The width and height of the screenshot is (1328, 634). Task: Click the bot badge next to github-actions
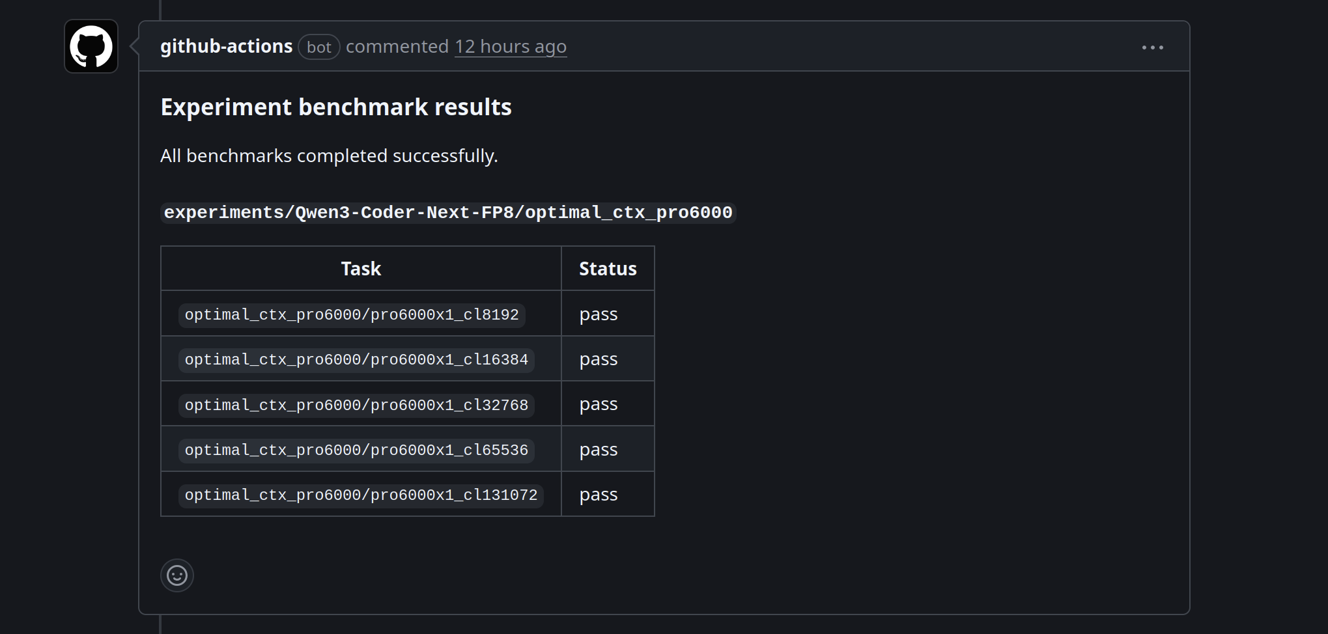click(318, 47)
